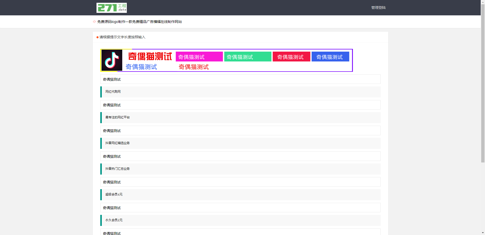Click the 永久会员2元 hint label
Screen dimensions: 485x235
(x=114, y=220)
